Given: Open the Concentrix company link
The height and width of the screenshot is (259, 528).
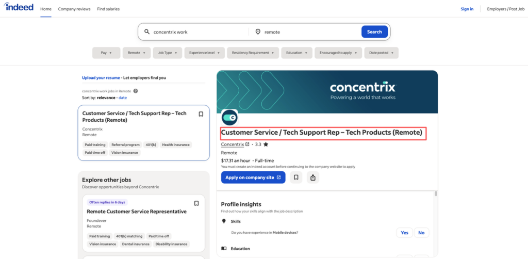Looking at the screenshot, I should [x=233, y=144].
